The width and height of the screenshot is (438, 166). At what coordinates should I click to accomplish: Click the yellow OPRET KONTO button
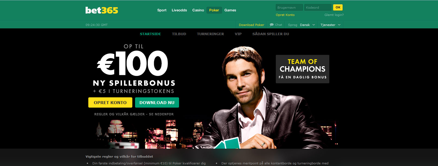110,102
